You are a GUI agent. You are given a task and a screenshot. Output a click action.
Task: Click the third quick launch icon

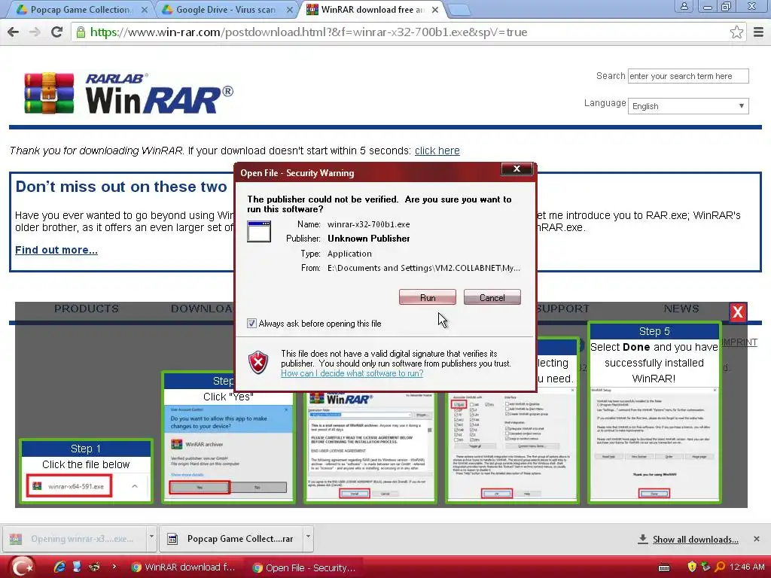(94, 567)
